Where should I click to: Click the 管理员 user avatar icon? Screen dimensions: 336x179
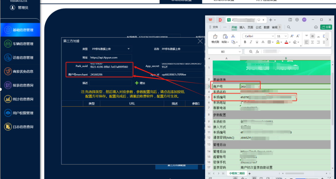13,7
